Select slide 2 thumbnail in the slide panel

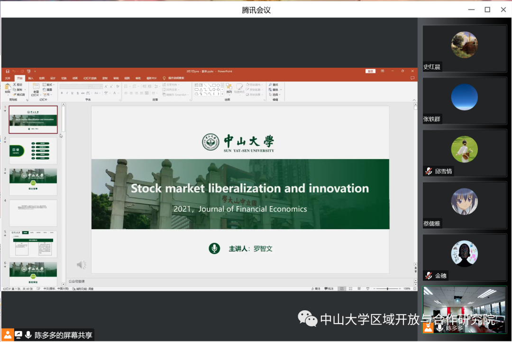click(x=33, y=151)
